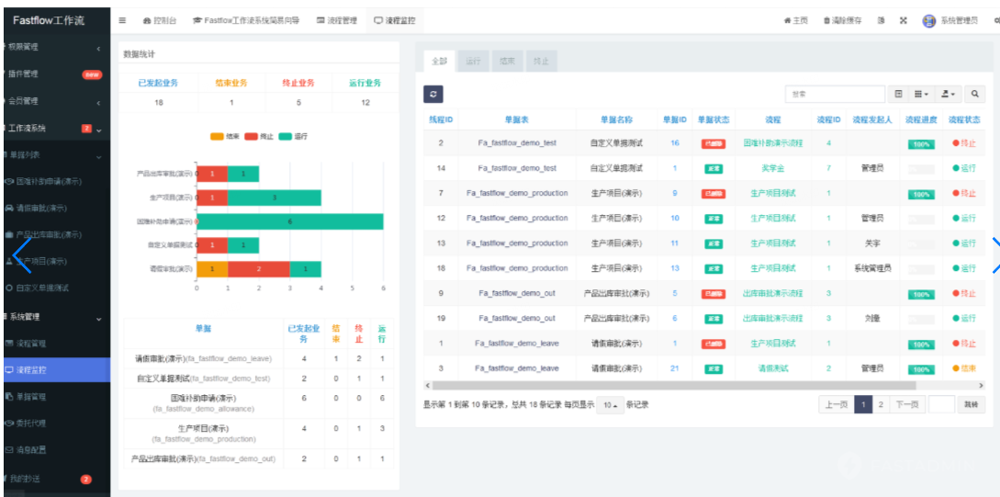Open the export data dropdown
This screenshot has height=497, width=1000.
pyautogui.click(x=949, y=94)
